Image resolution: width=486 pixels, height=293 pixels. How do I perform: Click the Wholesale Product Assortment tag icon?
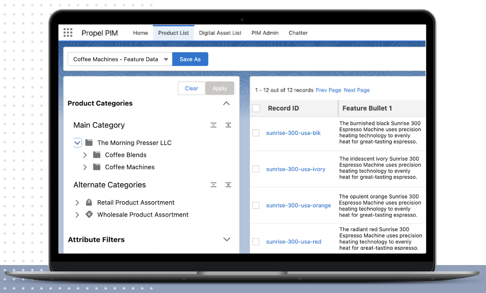[x=89, y=215]
